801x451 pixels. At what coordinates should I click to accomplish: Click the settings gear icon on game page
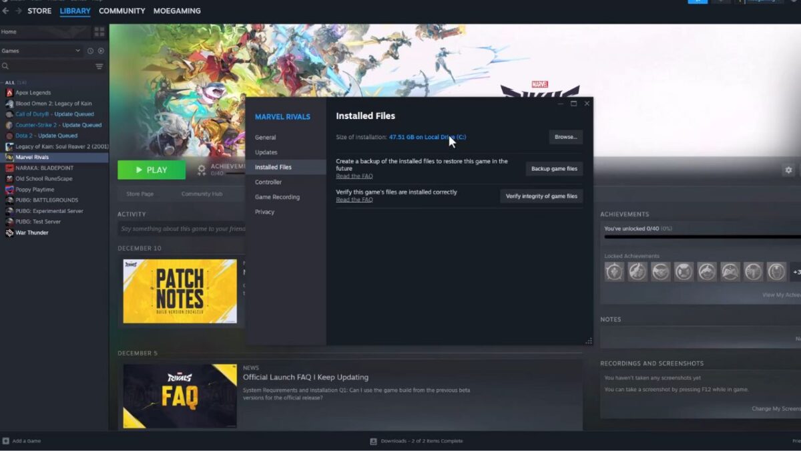click(x=788, y=170)
